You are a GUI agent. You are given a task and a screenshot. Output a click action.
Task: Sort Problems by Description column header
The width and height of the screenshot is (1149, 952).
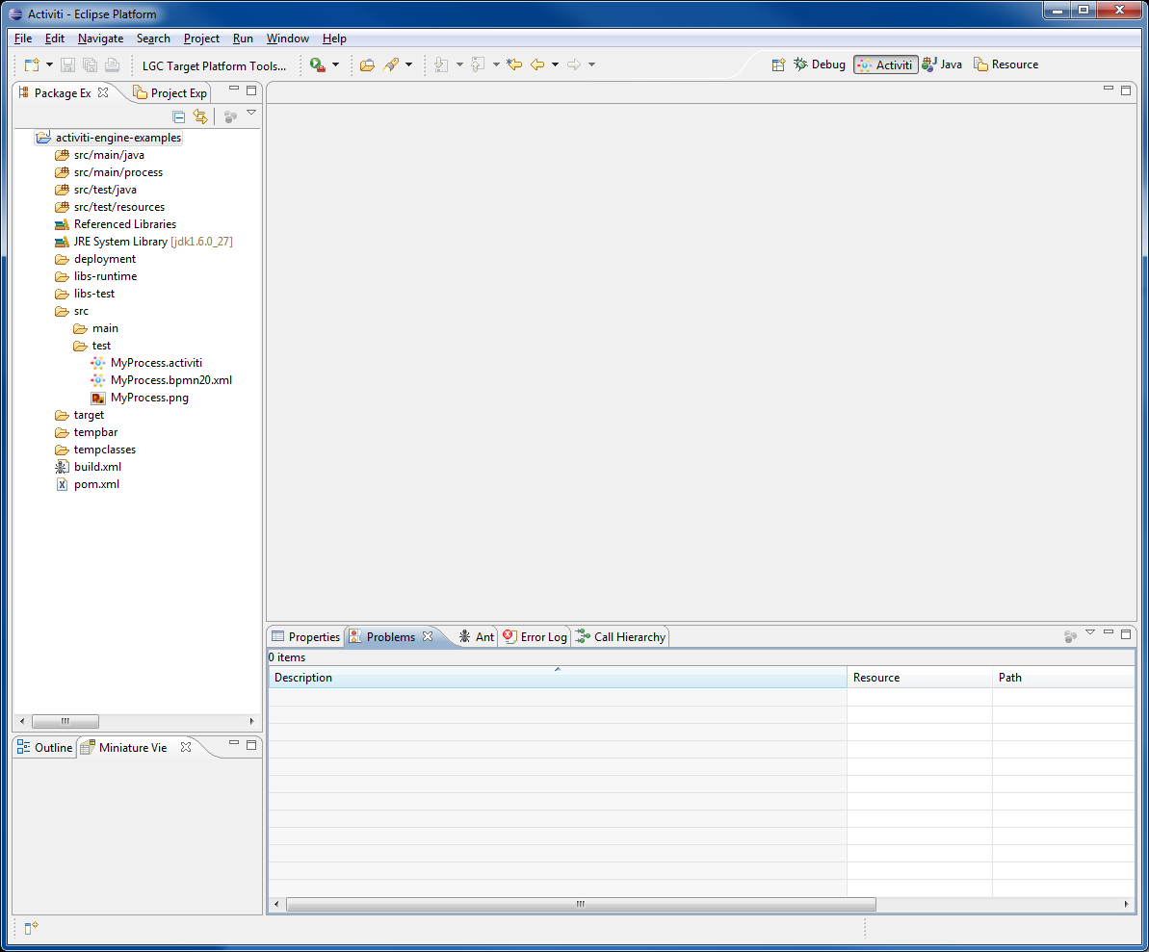coord(557,678)
